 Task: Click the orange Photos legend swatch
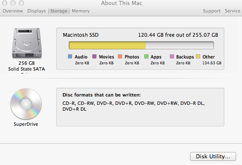point(120,56)
